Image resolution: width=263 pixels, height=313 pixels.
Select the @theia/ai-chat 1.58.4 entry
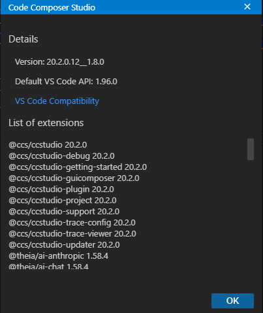tap(48, 266)
